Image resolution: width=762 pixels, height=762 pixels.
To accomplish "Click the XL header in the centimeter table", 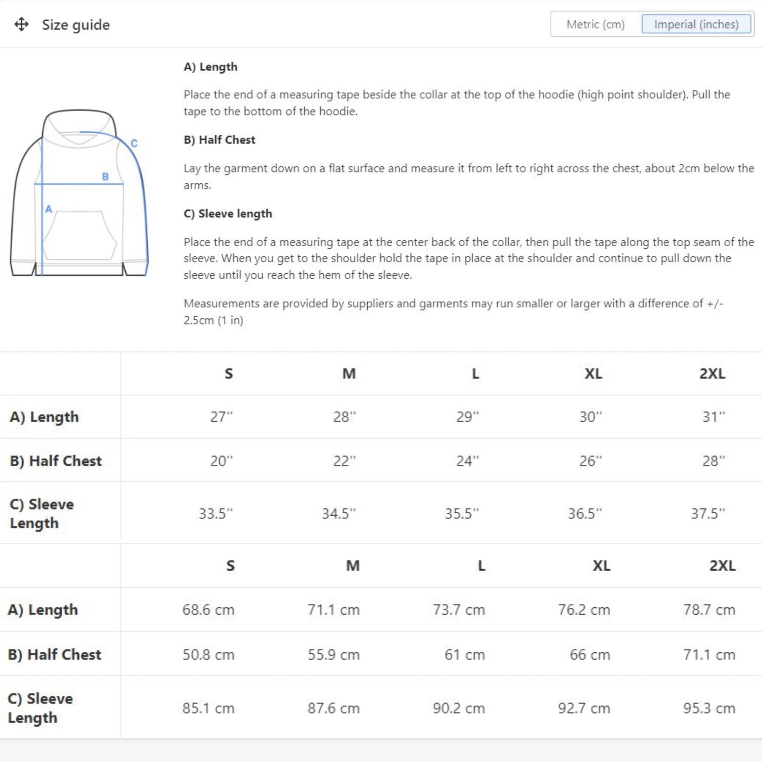I will click(x=601, y=565).
